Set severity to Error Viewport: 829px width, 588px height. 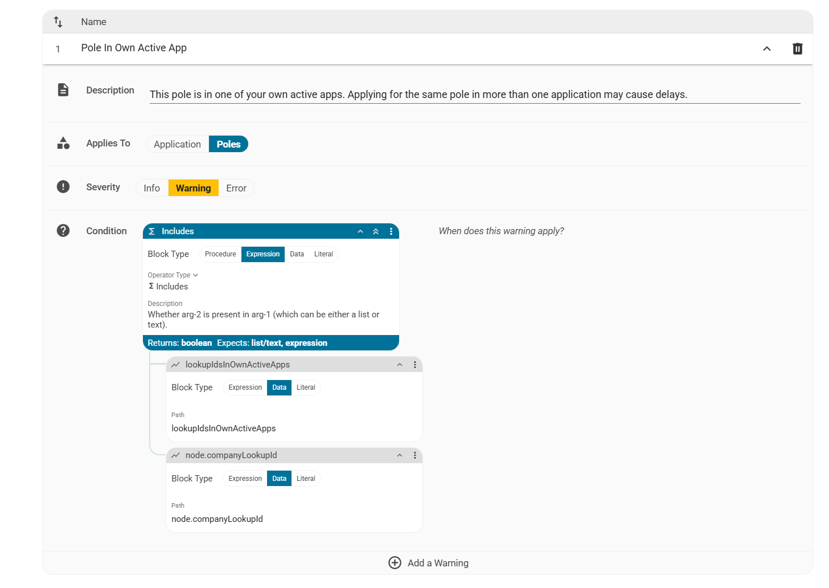pyautogui.click(x=236, y=188)
